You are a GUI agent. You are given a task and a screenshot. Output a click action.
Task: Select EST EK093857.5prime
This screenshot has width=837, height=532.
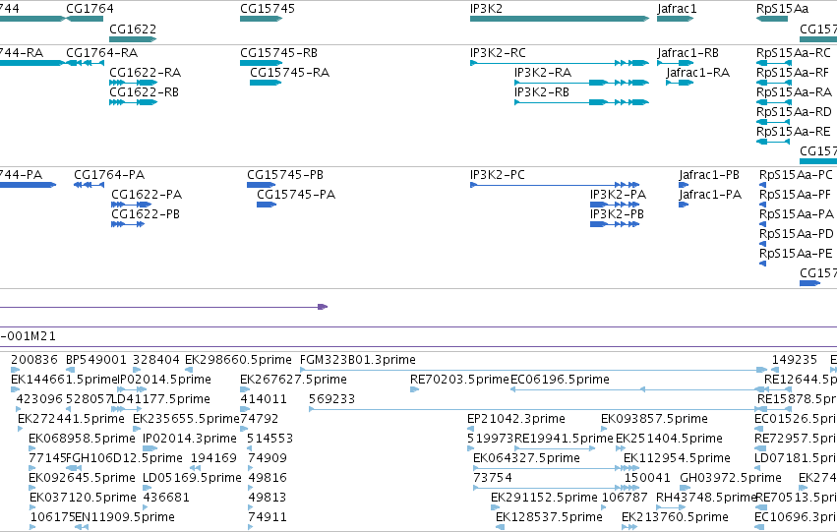click(x=605, y=429)
